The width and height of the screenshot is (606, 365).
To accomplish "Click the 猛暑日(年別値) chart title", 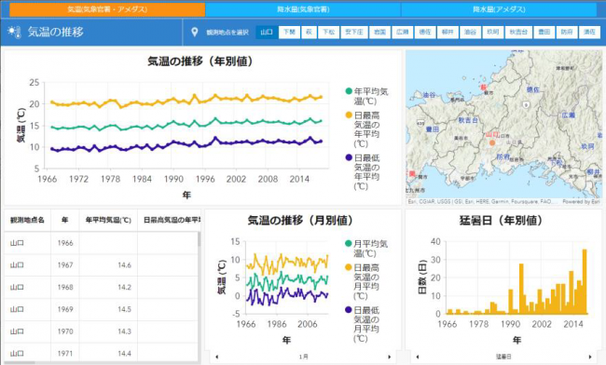I will tap(501, 221).
